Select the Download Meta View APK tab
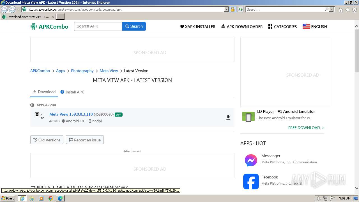 28,17
